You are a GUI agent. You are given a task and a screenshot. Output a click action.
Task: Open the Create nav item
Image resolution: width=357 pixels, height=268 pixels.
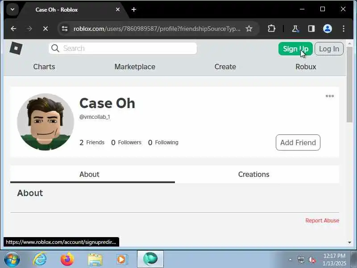coord(225,67)
